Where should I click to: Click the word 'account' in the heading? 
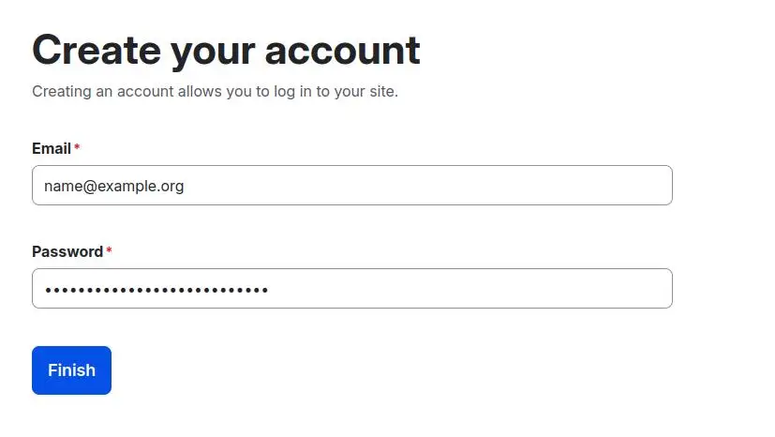point(343,50)
